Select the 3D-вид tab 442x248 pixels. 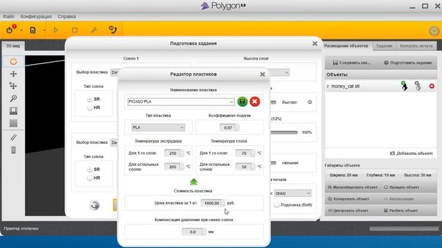point(13,46)
